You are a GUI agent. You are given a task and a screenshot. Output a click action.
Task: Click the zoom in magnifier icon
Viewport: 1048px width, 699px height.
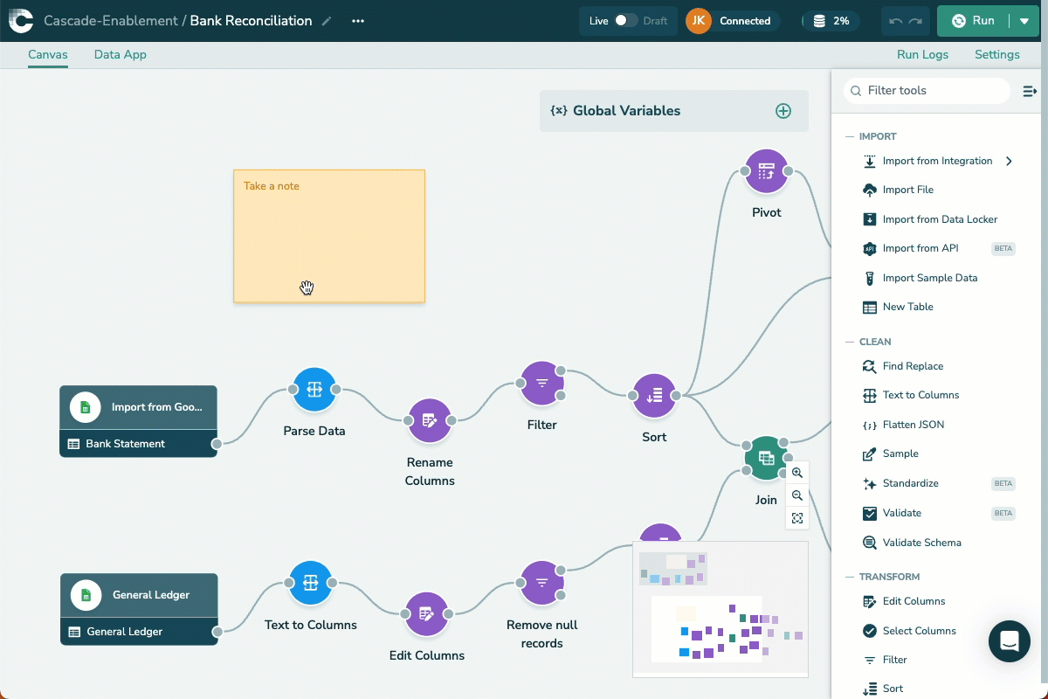796,473
